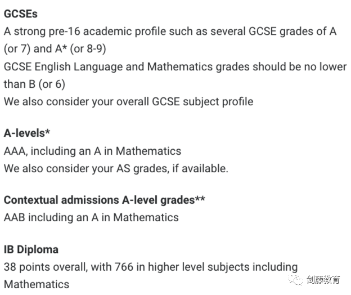351x295 pixels.
Task: Click the phrase strong pre-16 academic profile
Action: [90, 32]
